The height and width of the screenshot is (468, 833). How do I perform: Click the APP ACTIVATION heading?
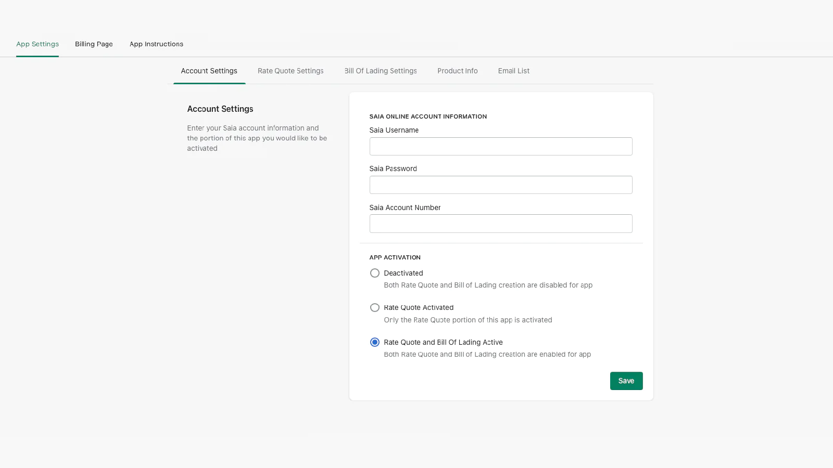click(x=395, y=257)
